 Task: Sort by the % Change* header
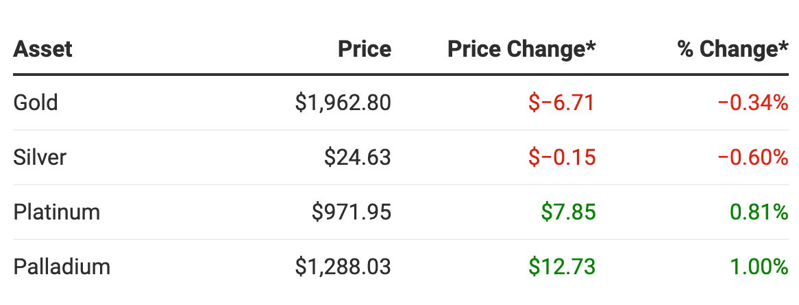click(x=733, y=49)
